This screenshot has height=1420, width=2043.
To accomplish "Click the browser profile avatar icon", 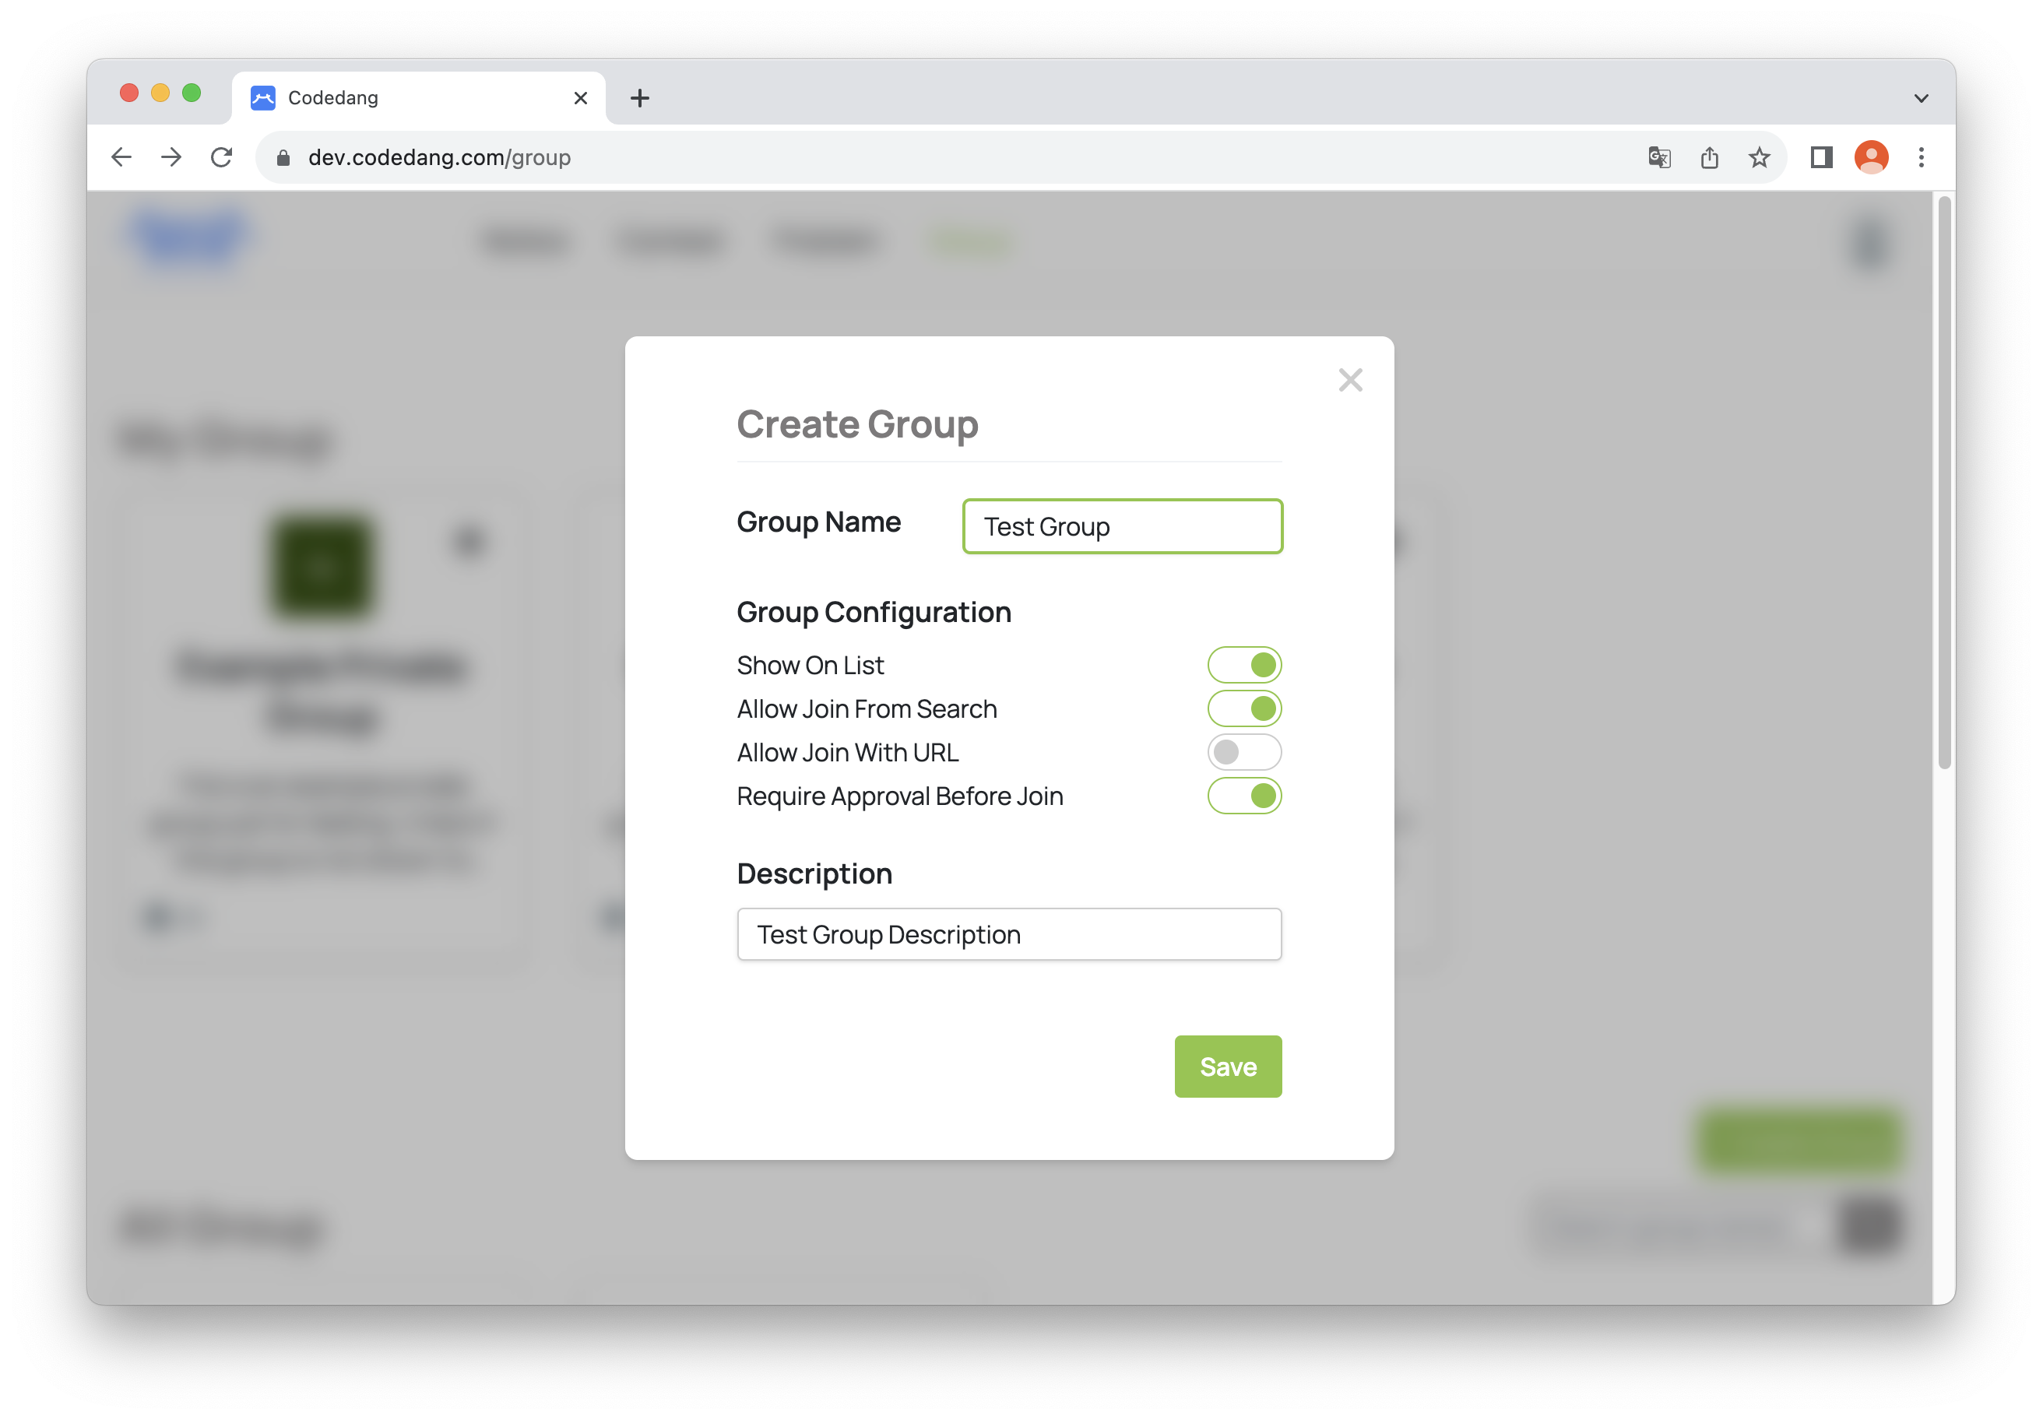I will point(1869,156).
